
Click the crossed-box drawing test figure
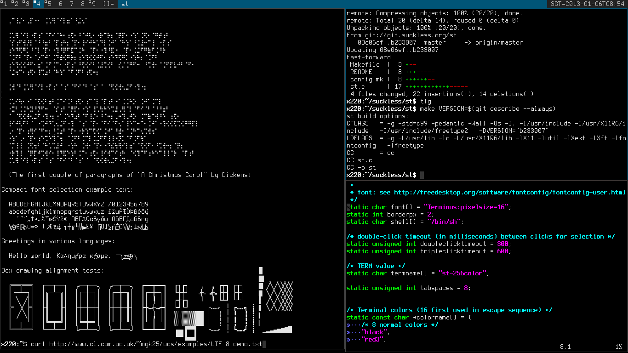tap(21, 307)
